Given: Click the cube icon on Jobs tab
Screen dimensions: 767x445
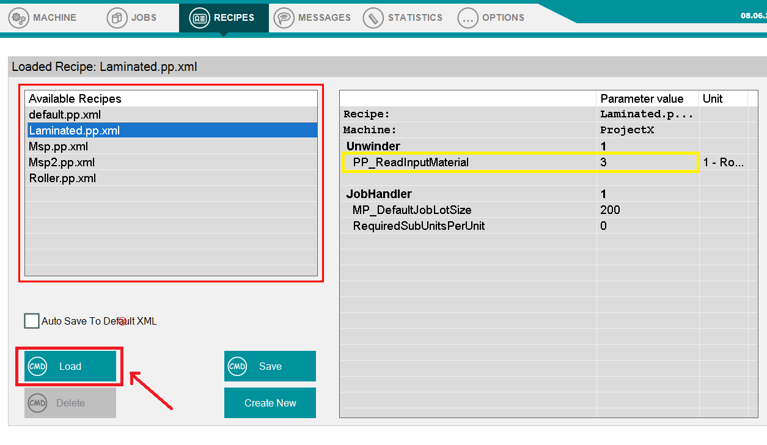Looking at the screenshot, I should [x=117, y=18].
